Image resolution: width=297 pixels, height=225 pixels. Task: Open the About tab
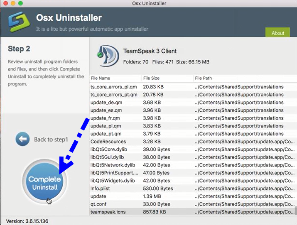click(278, 33)
